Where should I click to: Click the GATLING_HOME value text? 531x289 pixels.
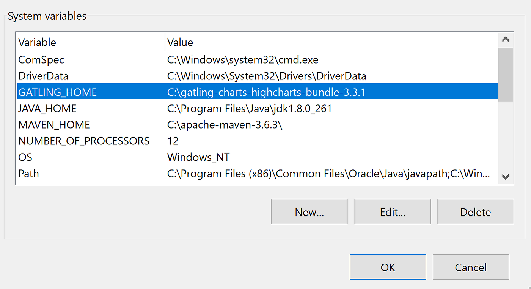265,92
